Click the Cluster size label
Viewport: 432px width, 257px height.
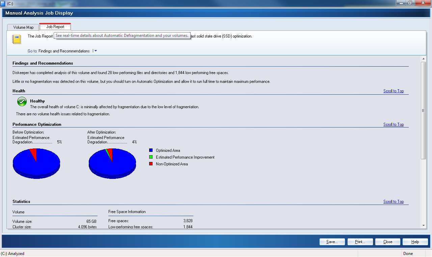tap(22, 227)
